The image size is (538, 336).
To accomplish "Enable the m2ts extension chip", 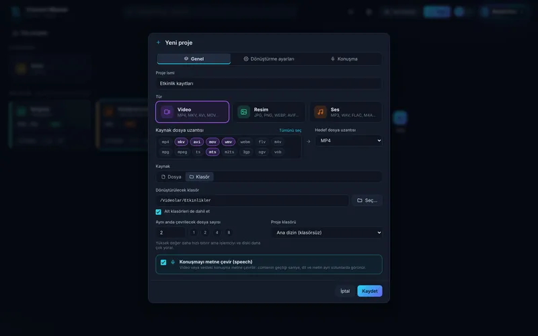I will [x=229, y=152].
